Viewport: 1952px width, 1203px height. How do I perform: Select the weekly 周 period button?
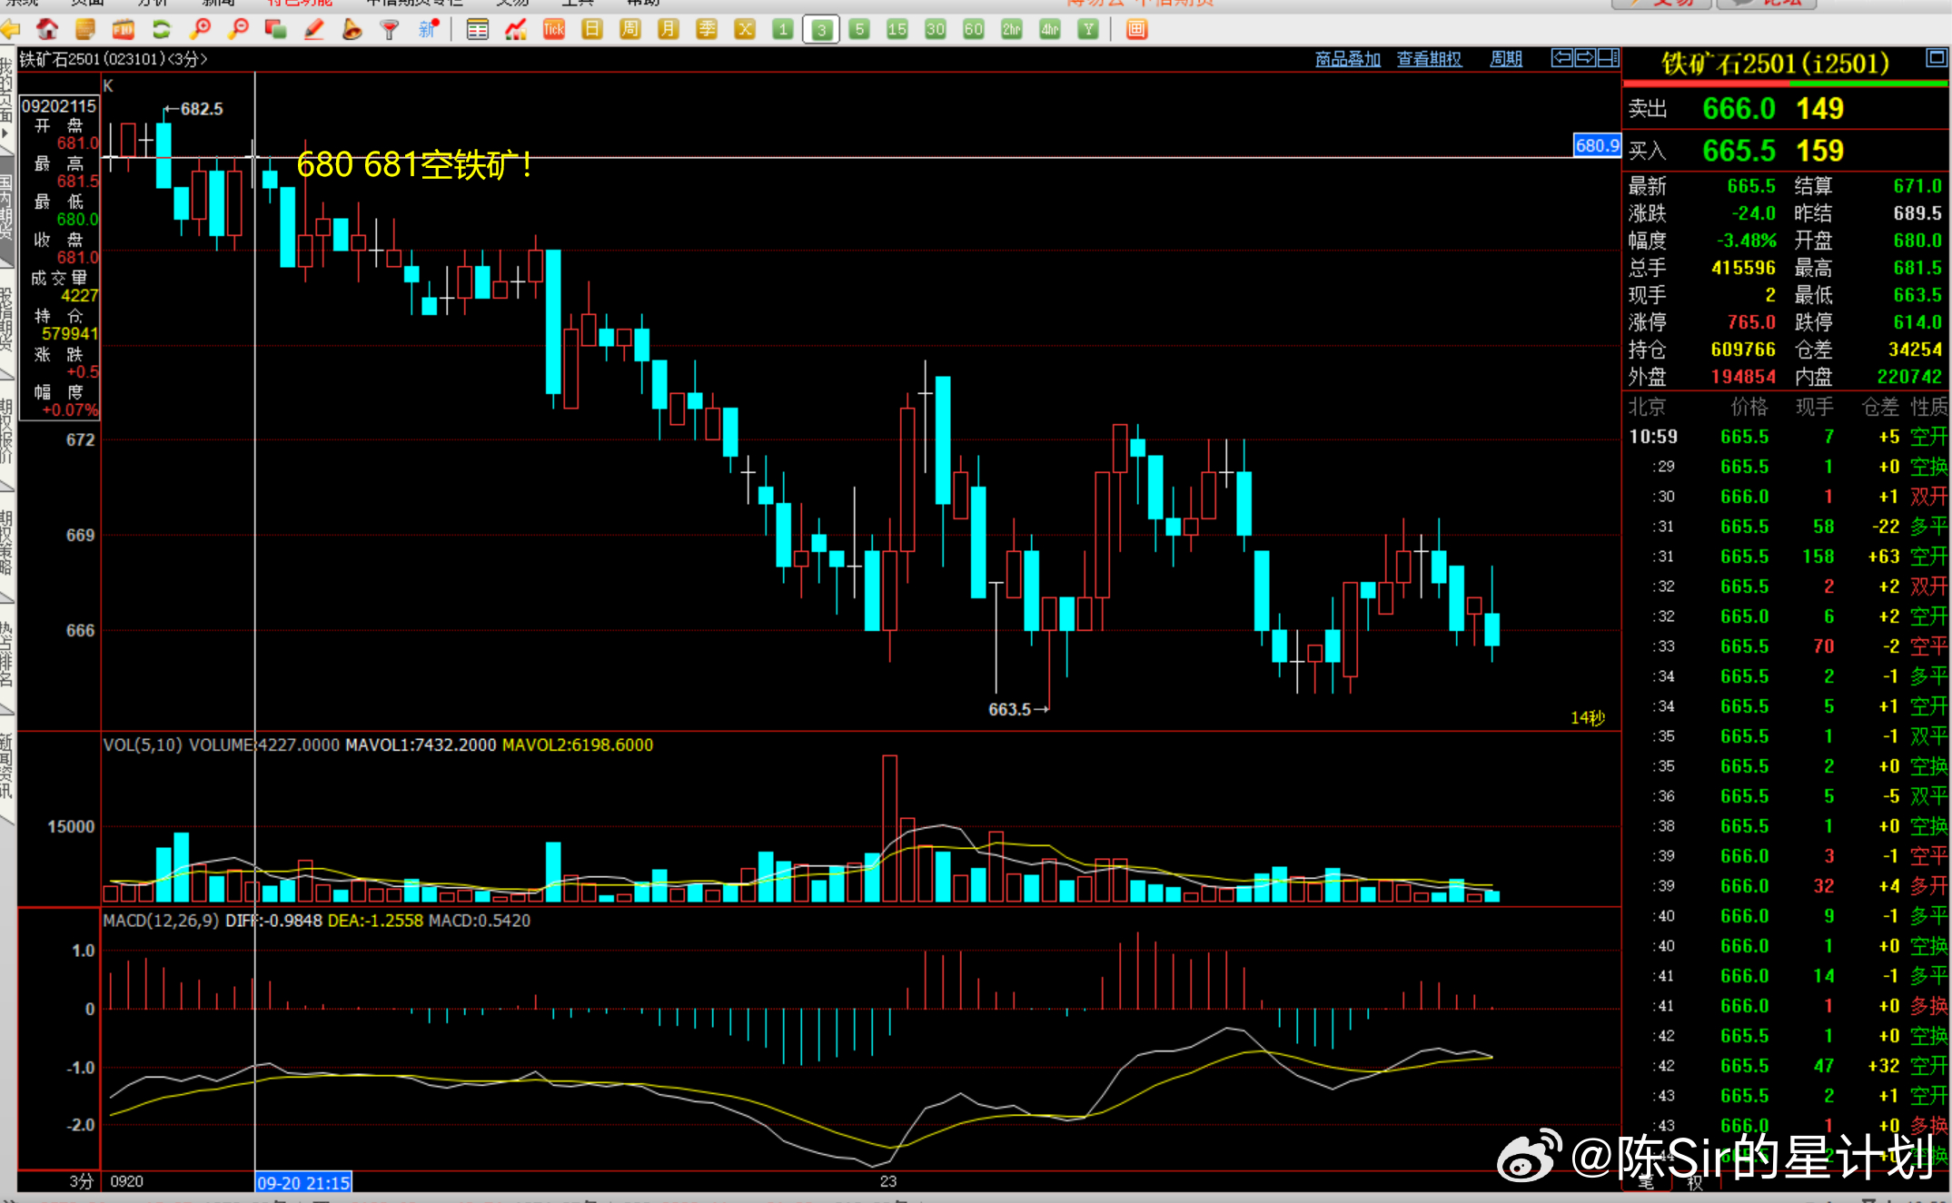click(x=630, y=29)
